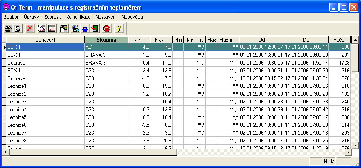Screen dimensions: 361x168
Task: Open the Soubor menu
Action: (11, 17)
